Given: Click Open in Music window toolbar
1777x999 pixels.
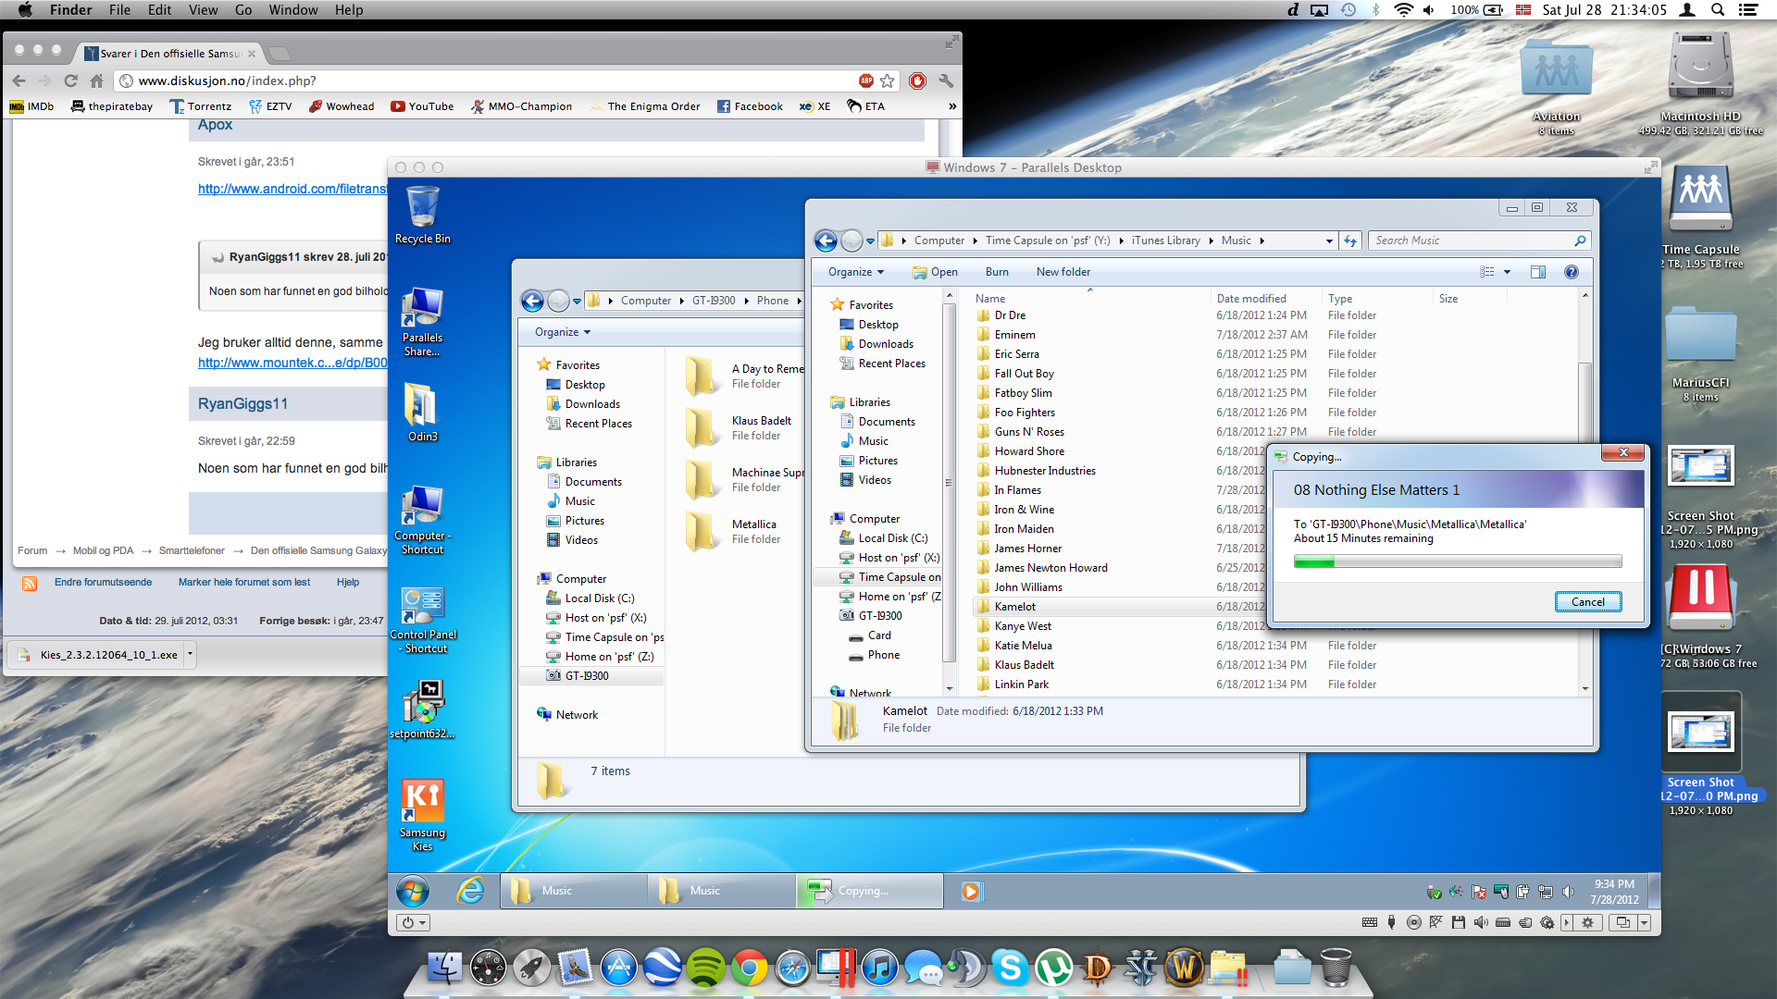Looking at the screenshot, I should click(935, 272).
